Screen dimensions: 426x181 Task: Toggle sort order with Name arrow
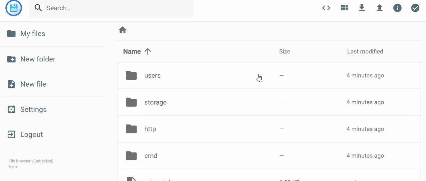pyautogui.click(x=148, y=51)
